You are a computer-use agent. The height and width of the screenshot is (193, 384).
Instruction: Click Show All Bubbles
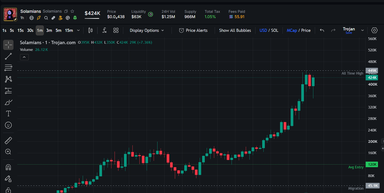click(235, 30)
